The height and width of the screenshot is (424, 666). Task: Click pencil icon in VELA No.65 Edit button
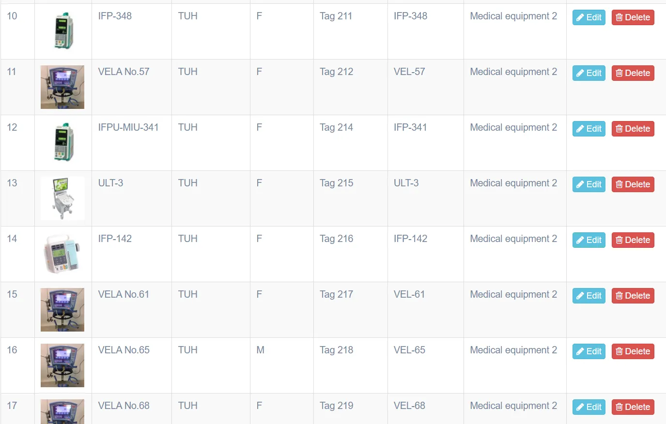[580, 351]
